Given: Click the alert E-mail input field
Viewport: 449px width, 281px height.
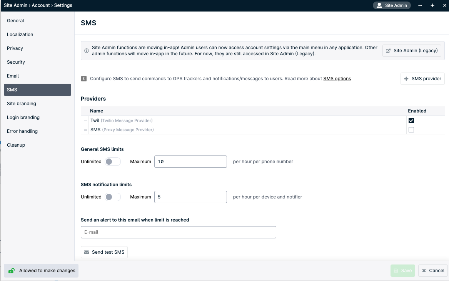Looking at the screenshot, I should (x=179, y=232).
